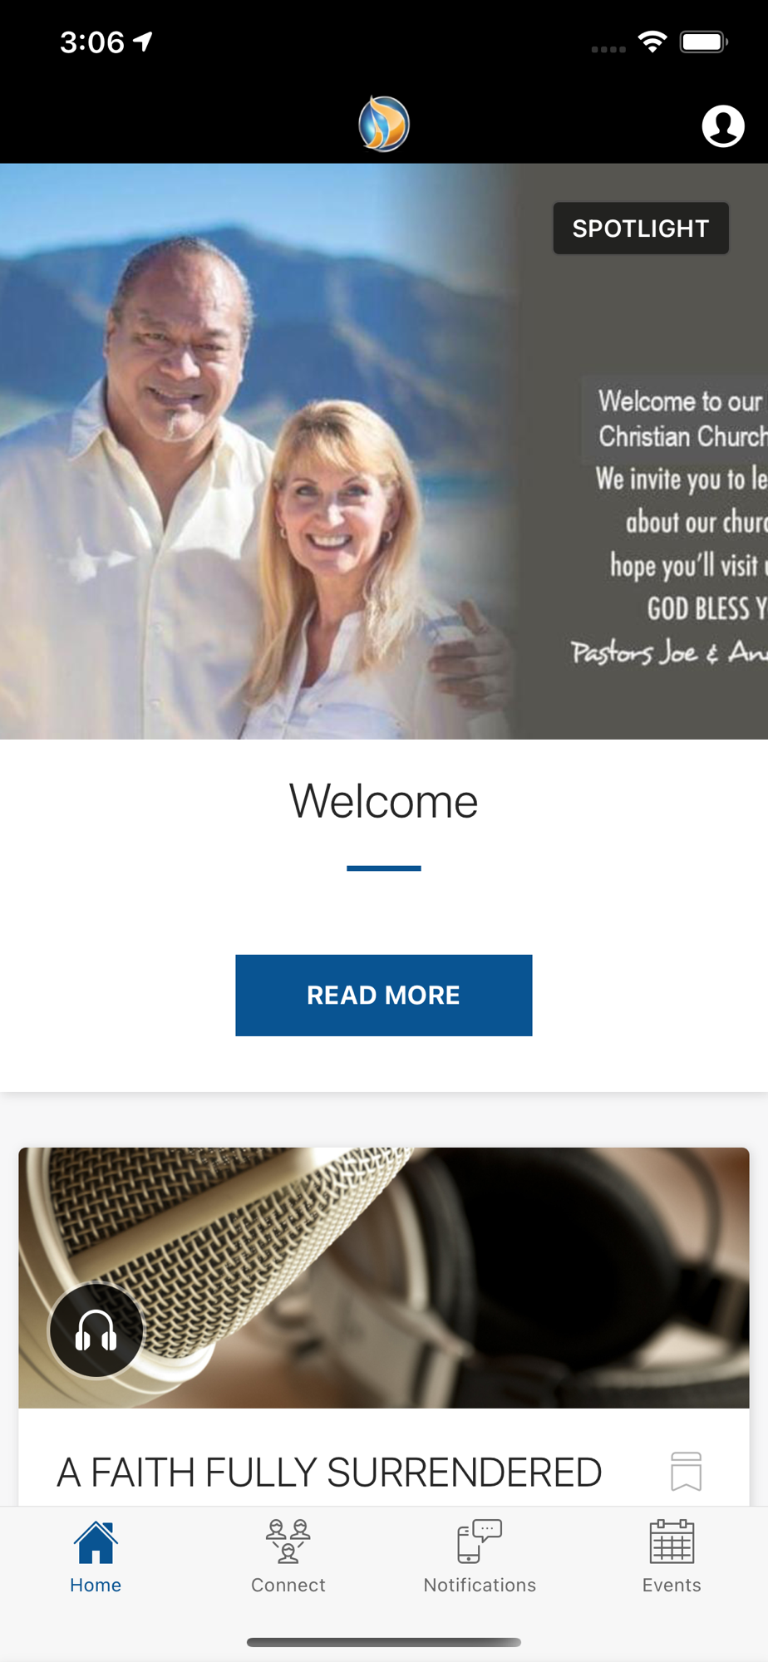Select the Home tab label

click(96, 1585)
